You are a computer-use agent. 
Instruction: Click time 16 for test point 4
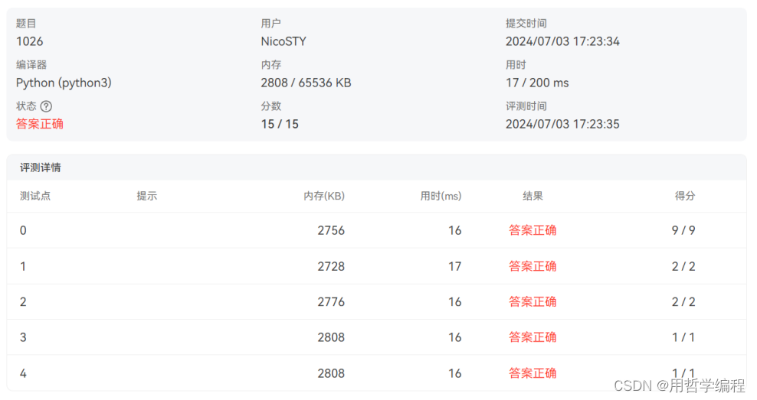pyautogui.click(x=455, y=373)
